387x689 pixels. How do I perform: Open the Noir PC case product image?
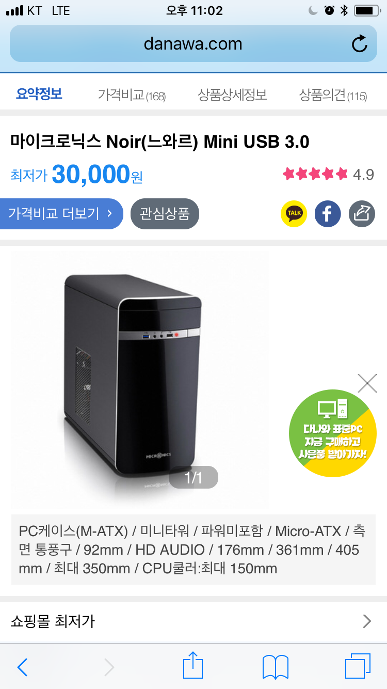click(140, 380)
